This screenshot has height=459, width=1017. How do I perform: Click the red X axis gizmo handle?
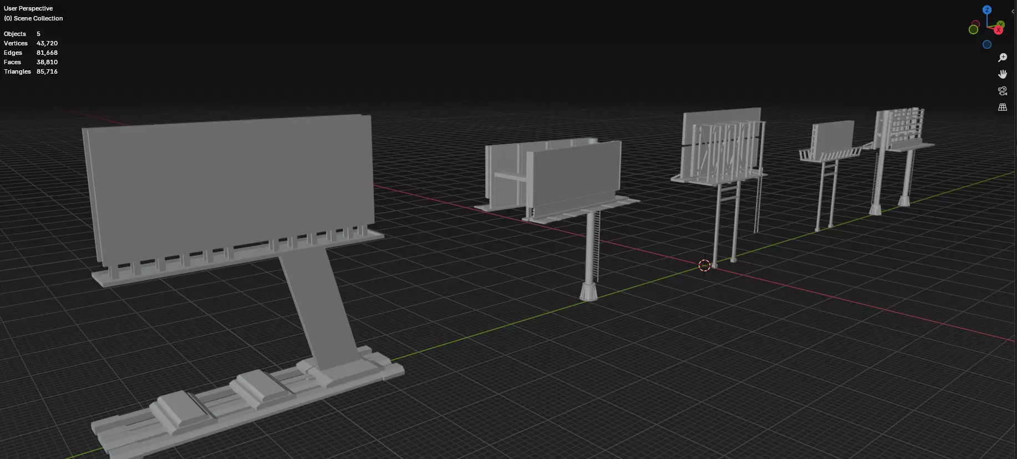pyautogui.click(x=999, y=29)
